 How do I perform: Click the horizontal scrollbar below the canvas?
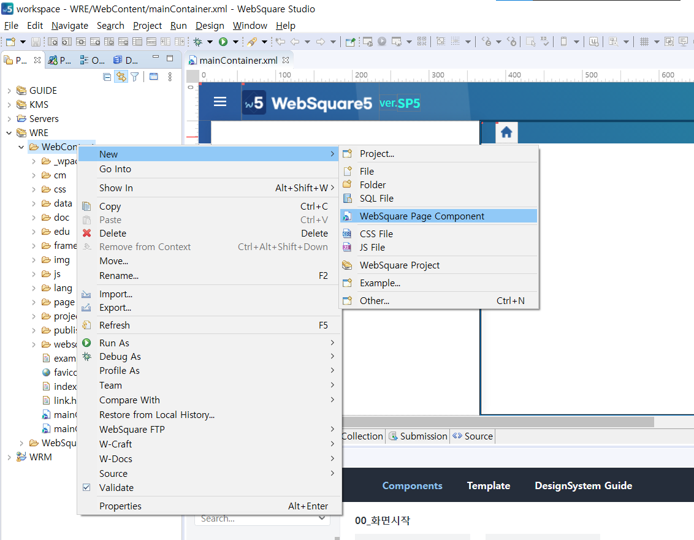[x=498, y=422]
